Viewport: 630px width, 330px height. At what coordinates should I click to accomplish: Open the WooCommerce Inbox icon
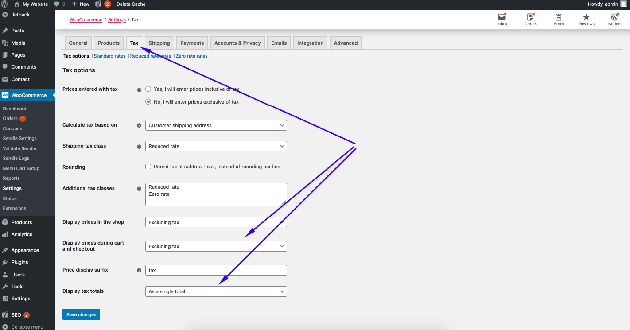[502, 18]
